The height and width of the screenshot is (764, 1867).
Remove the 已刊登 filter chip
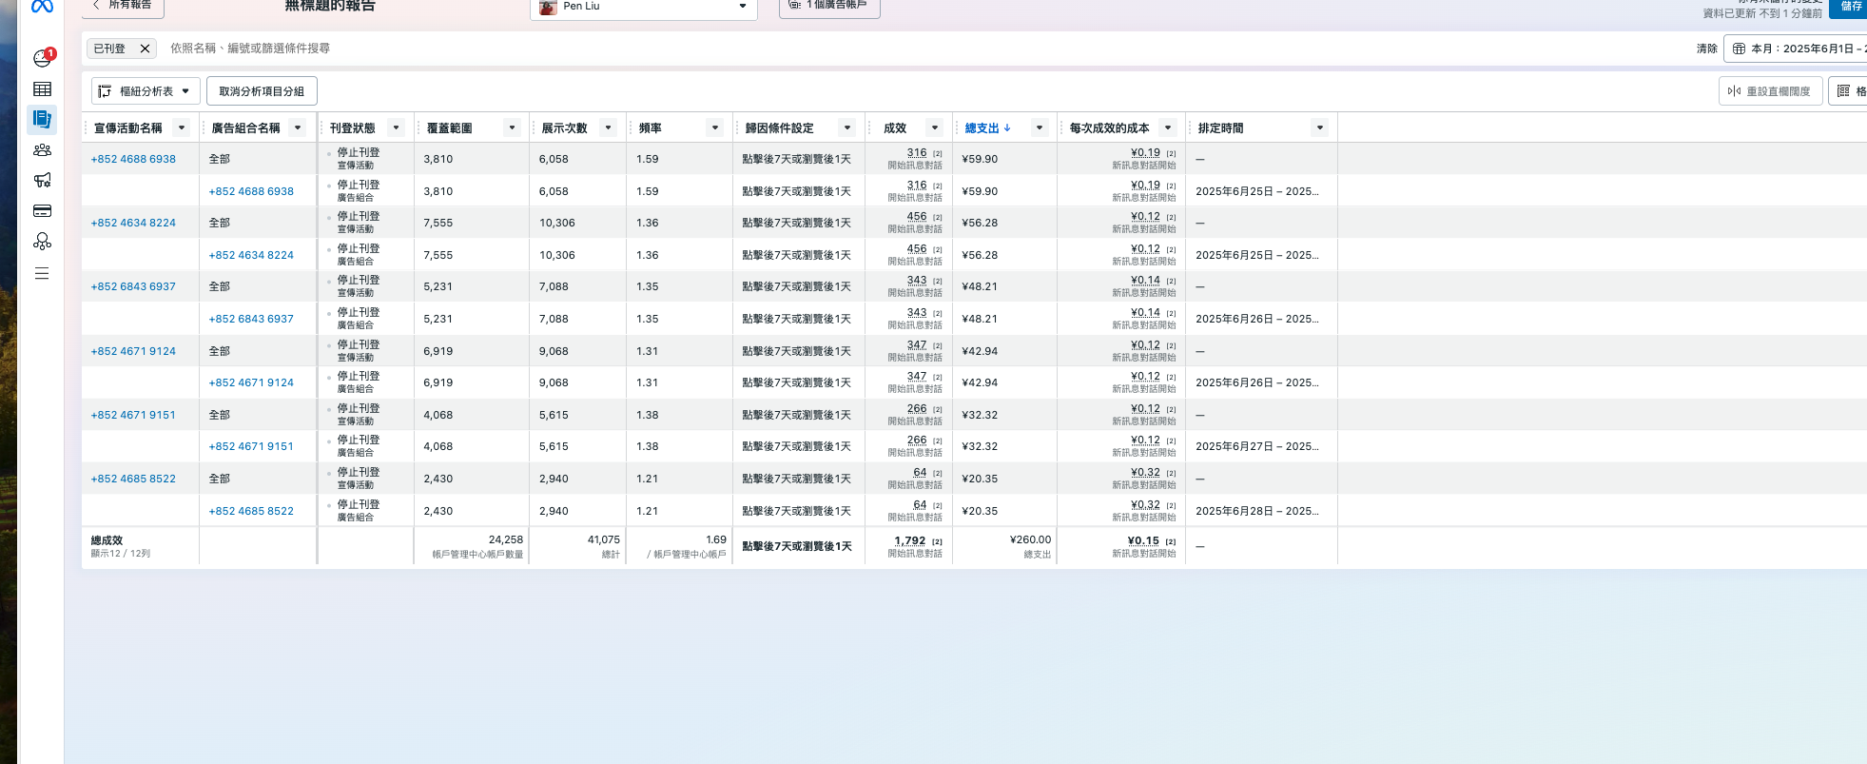point(145,49)
